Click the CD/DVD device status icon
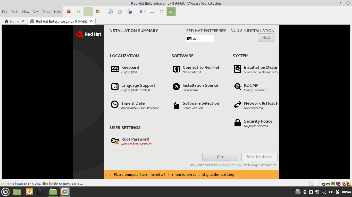This screenshot has width=352, height=197. tap(318, 184)
